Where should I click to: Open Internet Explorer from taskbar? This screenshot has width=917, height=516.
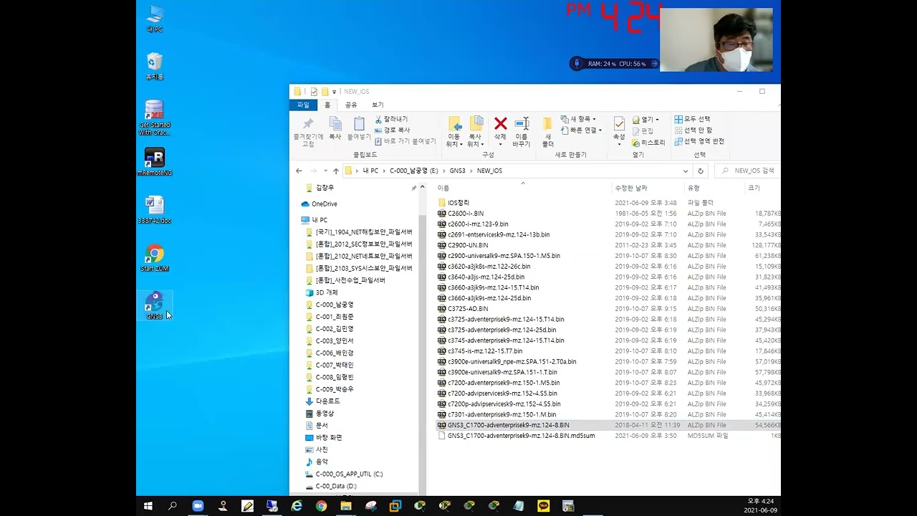(x=297, y=506)
